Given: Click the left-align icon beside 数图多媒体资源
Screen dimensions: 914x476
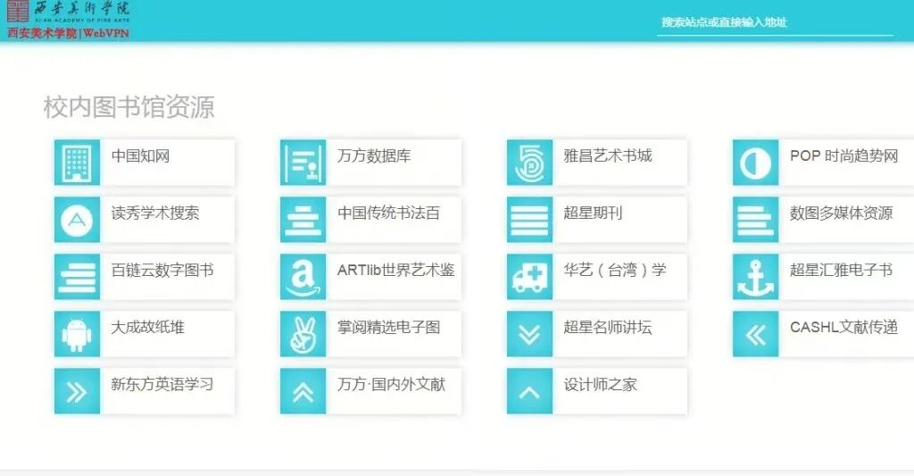Looking at the screenshot, I should coord(755,220).
